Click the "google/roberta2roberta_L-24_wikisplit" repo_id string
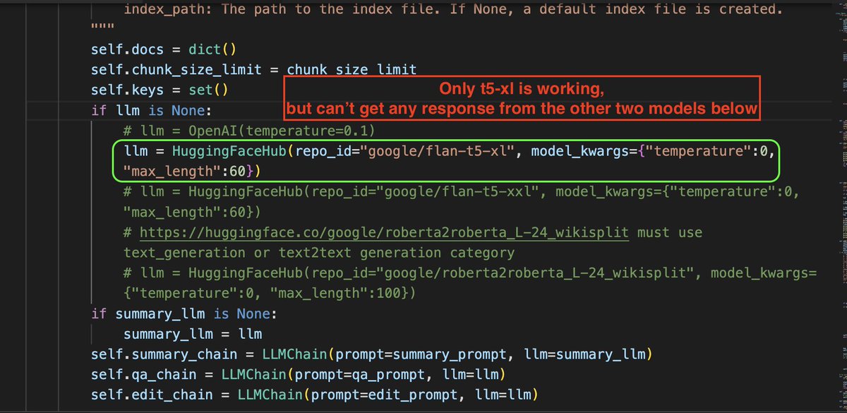Viewport: 847px width, 413px height. (x=527, y=273)
